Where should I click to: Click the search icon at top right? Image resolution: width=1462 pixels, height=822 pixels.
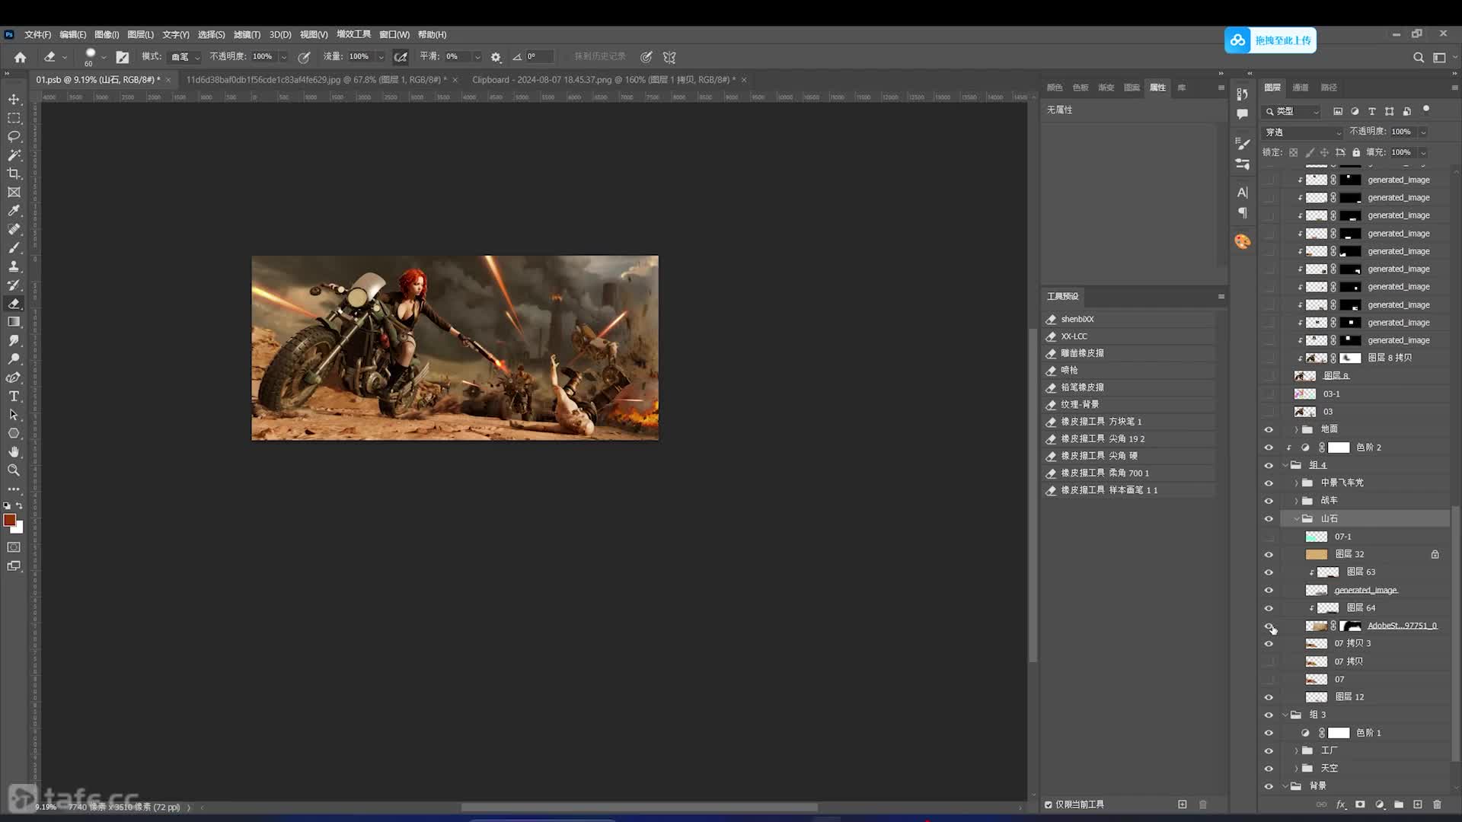coord(1418,57)
